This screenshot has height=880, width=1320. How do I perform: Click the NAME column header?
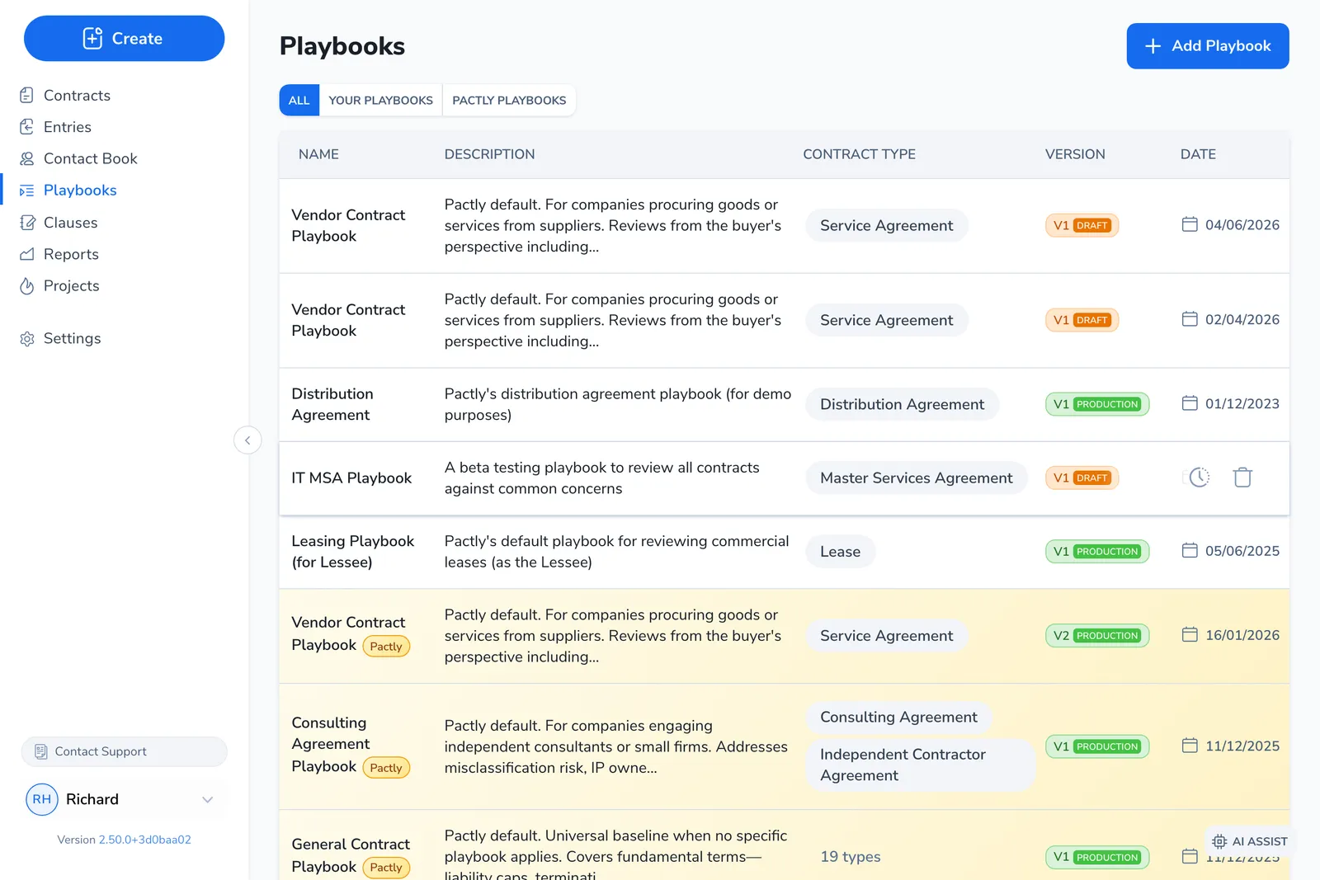(x=318, y=154)
